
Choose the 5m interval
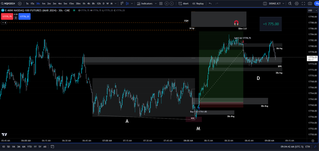(x=65, y=3)
